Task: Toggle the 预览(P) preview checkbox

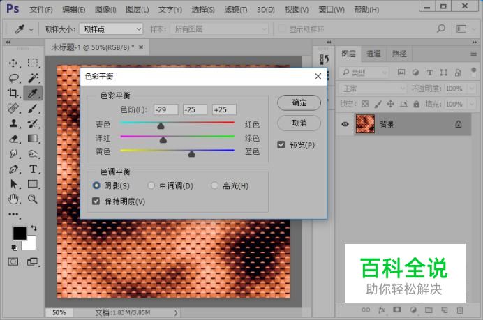Action: (x=281, y=144)
